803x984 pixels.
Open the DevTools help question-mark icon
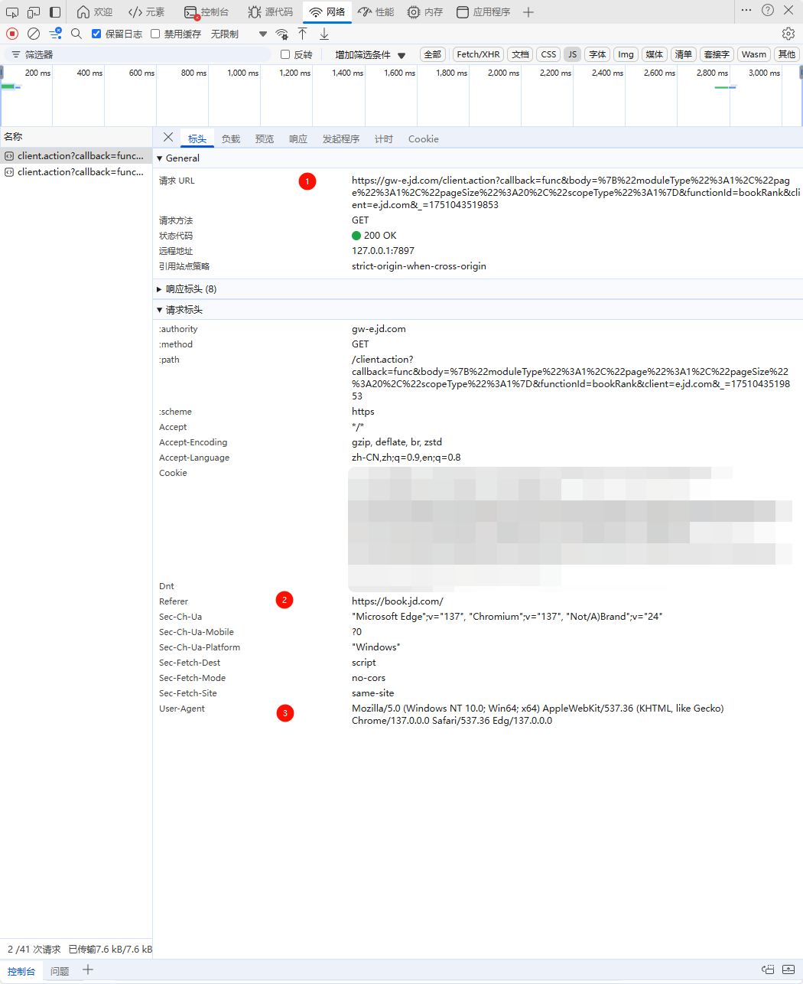pos(768,11)
